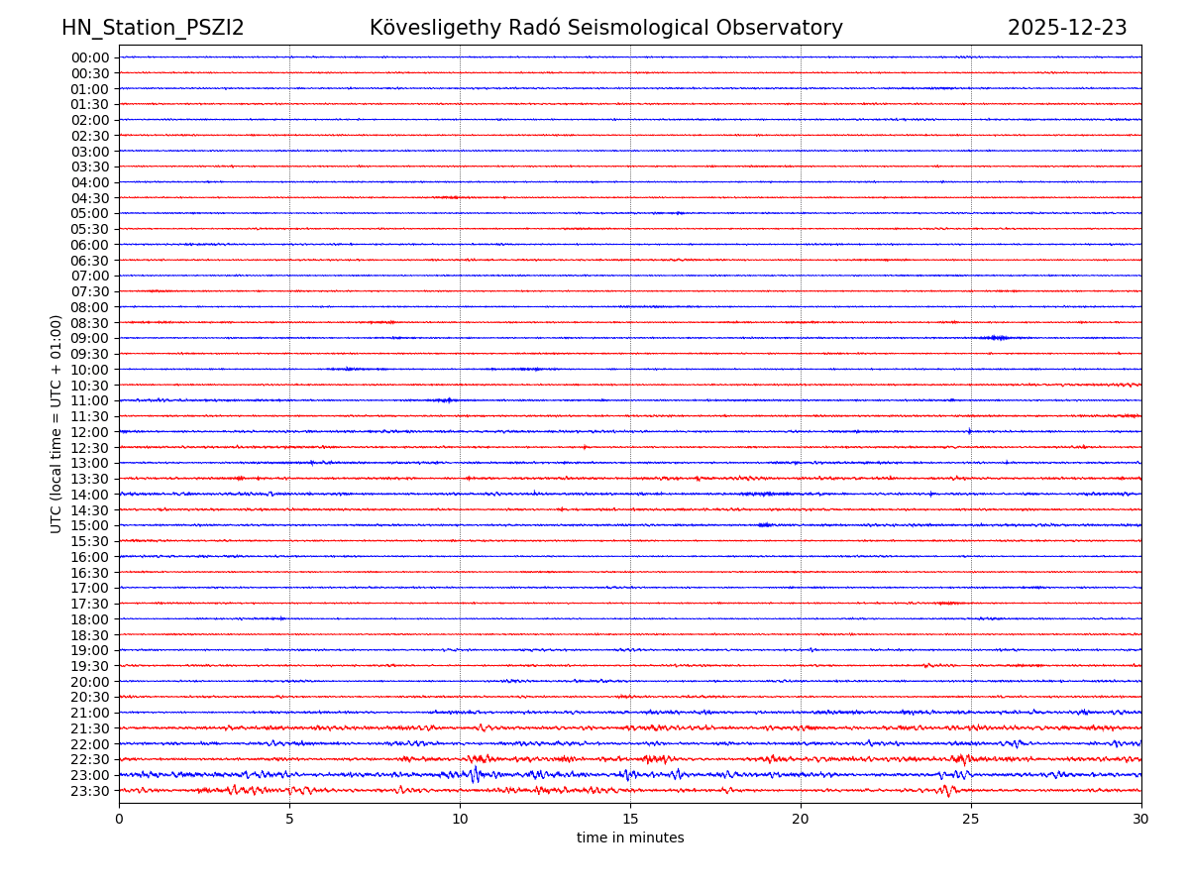This screenshot has width=1189, height=892.
Task: Click the 2025-12-23 date label
Action: click(x=1067, y=28)
